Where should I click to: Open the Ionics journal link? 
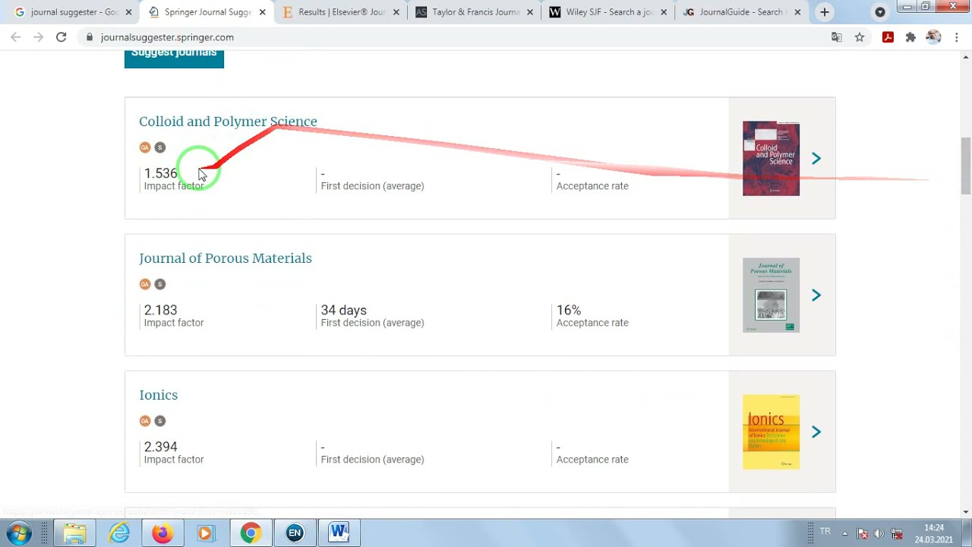point(158,395)
